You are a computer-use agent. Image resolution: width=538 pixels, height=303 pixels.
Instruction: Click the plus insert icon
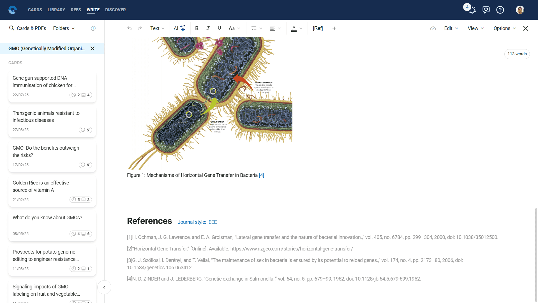pyautogui.click(x=334, y=28)
